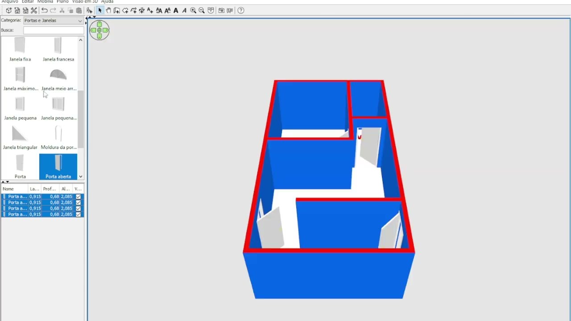Select Janela máximo... in the catalog
Screen dimensions: 571x321
click(x=20, y=79)
